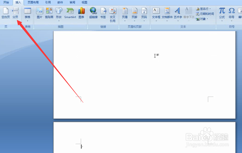Click the Drop Cap (首字下沉) button
Image resolution: width=242 pixels, height=153 pixels.
point(189,14)
